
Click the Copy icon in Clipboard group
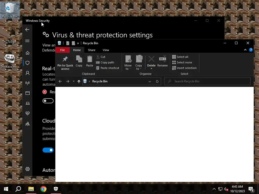(79, 59)
